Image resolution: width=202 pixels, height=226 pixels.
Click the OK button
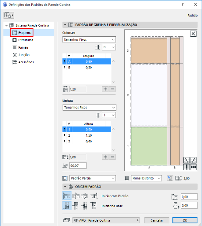tap(185, 220)
